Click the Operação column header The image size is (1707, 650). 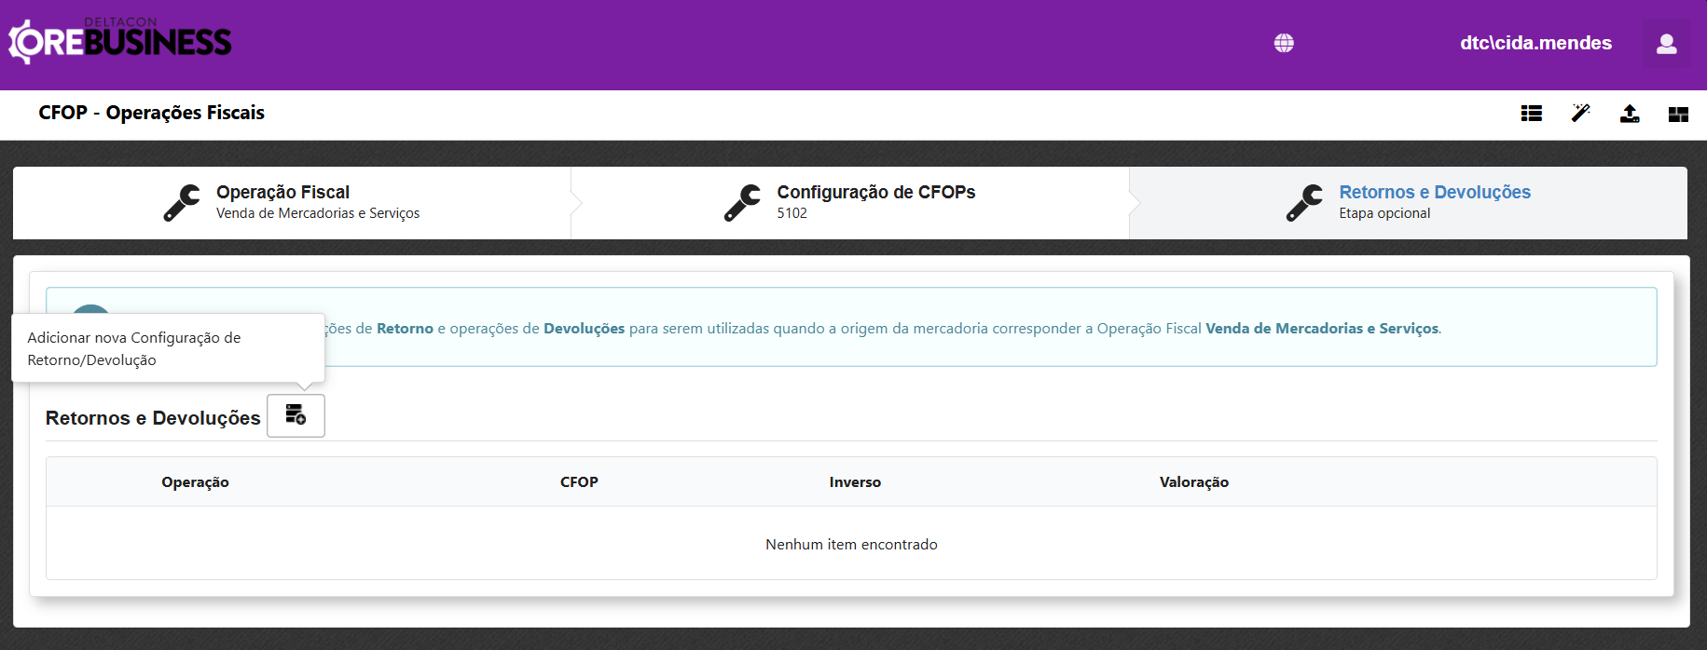point(195,481)
